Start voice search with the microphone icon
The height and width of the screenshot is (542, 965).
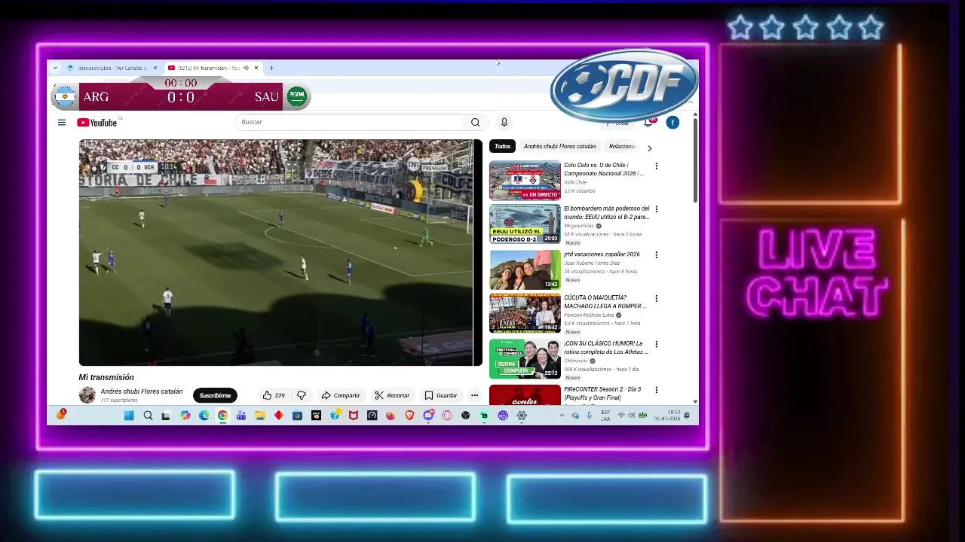504,122
